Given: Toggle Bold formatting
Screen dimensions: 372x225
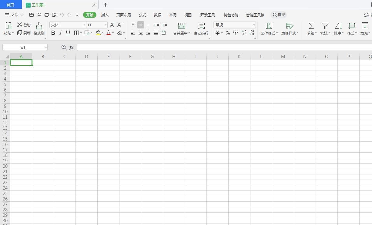Looking at the screenshot, I should pyautogui.click(x=53, y=33).
